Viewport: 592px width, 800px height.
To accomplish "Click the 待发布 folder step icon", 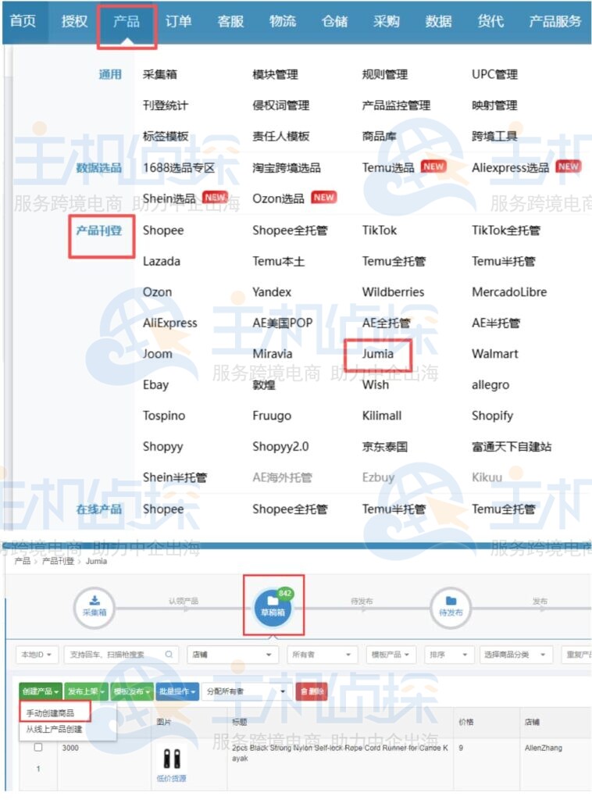I will [451, 607].
